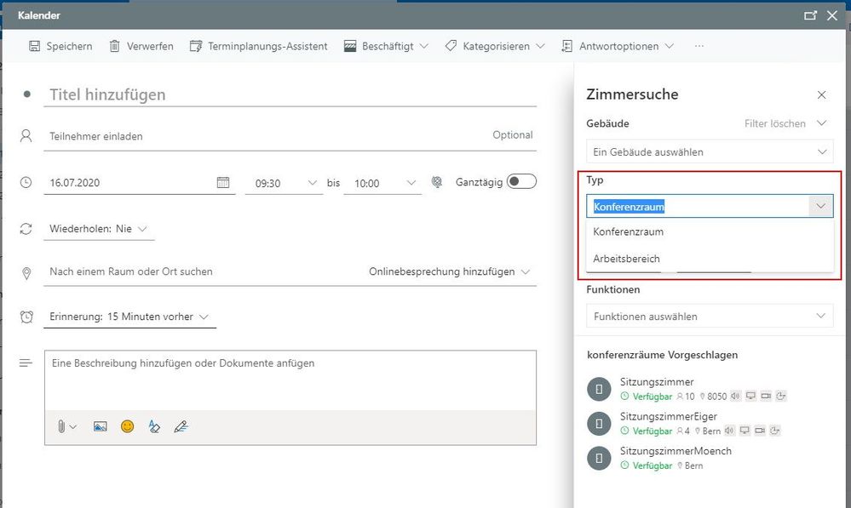851x508 pixels.
Task: Open the Terminplanungs-Assistent
Action: coord(258,46)
